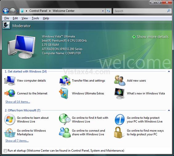Open the address bar history dropdown
The height and width of the screenshot is (156, 174).
[x=103, y=11]
